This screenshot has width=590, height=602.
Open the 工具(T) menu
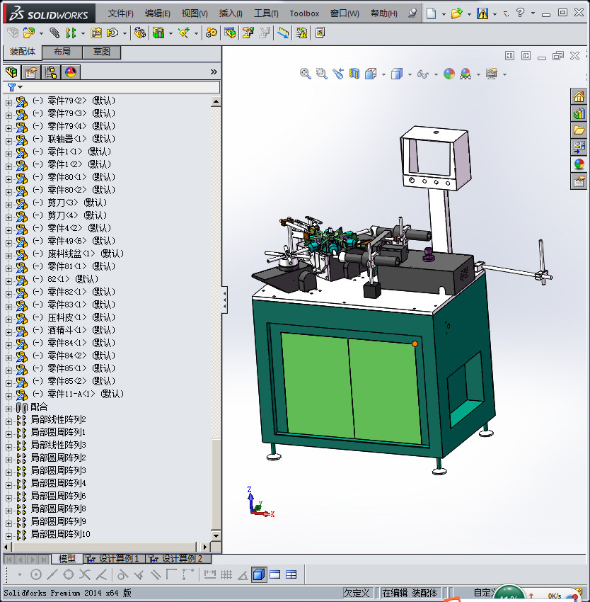(266, 13)
